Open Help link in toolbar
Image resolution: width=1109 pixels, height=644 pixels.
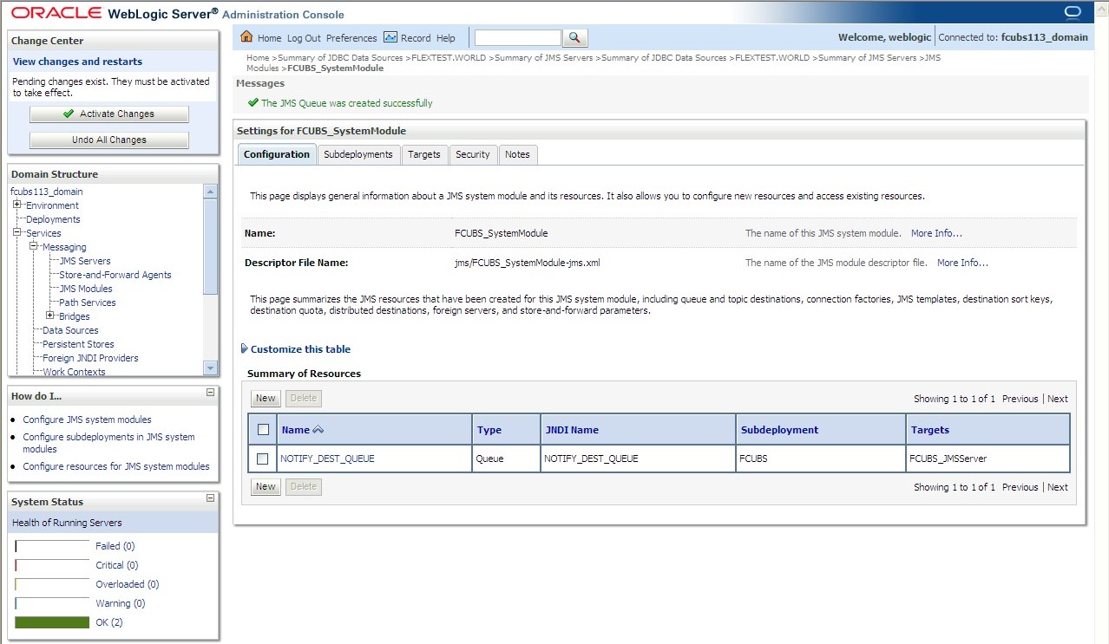[x=446, y=38]
